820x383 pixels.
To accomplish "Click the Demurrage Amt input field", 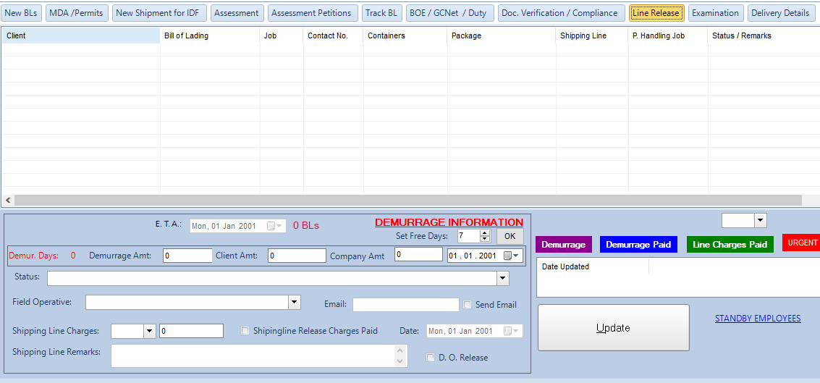I will coord(187,256).
